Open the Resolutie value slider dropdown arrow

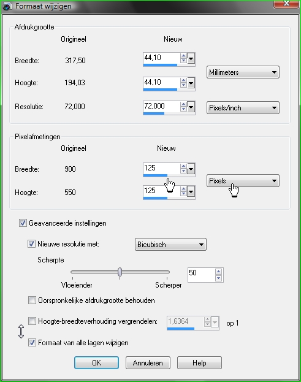point(191,107)
